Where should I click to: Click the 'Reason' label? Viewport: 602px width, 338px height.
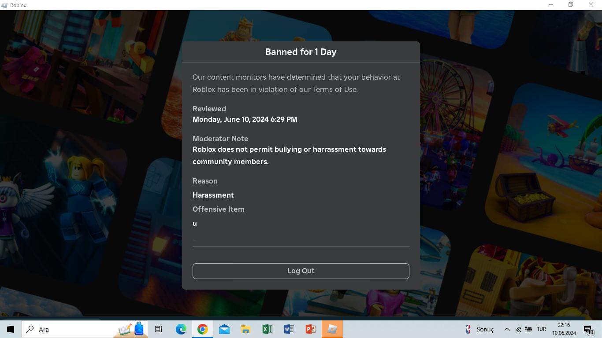[205, 181]
